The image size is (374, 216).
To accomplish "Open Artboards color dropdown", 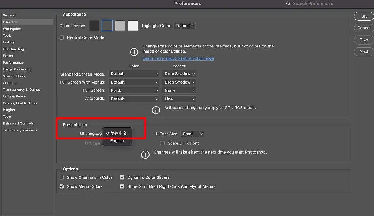I will 133,99.
